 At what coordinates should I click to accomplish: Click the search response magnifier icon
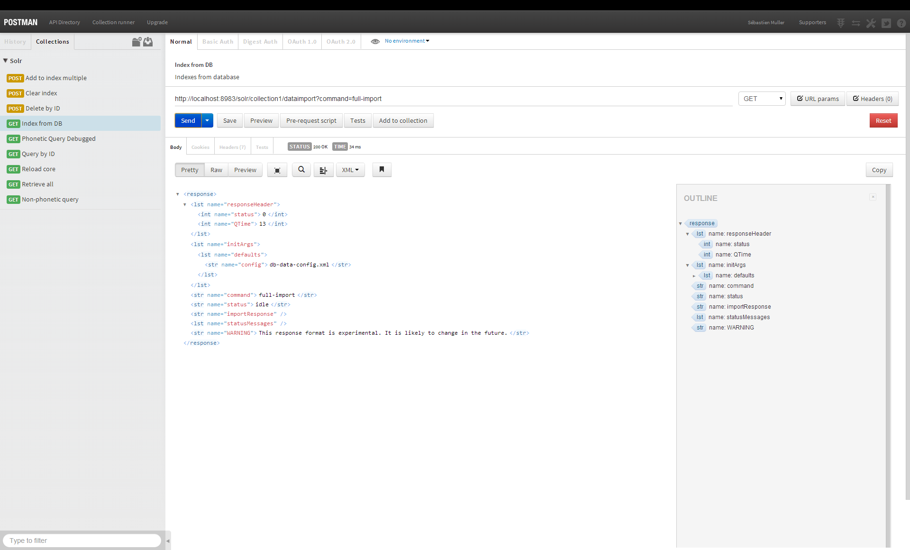[x=301, y=170]
